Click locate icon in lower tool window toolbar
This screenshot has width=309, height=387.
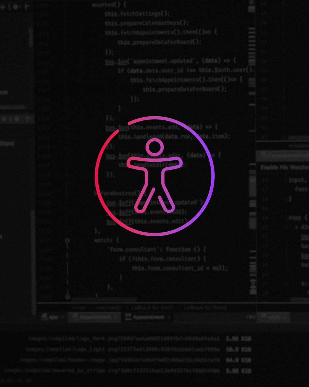pos(4,119)
